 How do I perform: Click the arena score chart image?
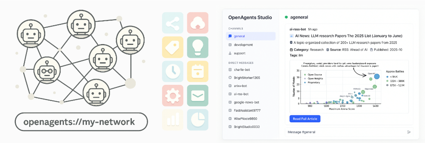(349, 87)
